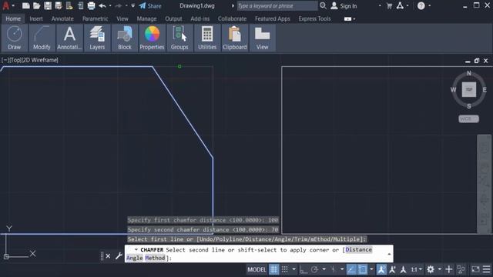Expand the ribbon minimize options dropdown
Screen dimensions: 493x277
coord(354,18)
